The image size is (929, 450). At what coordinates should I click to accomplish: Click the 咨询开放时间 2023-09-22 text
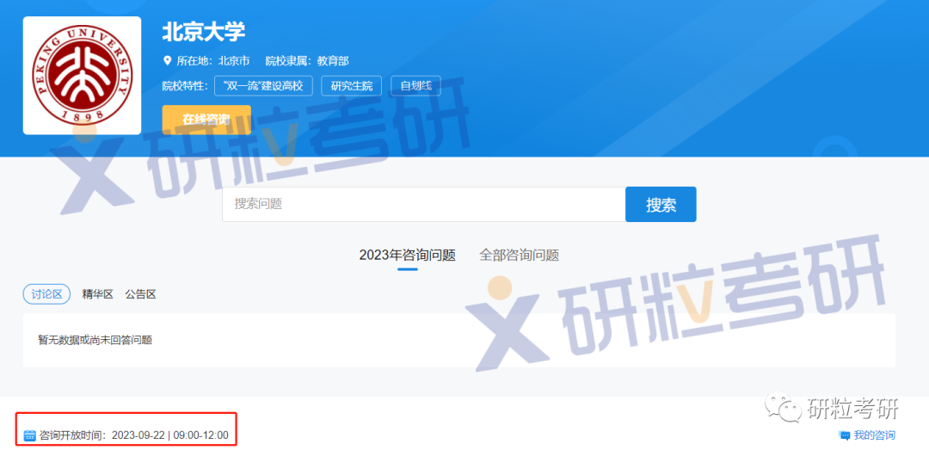click(134, 435)
